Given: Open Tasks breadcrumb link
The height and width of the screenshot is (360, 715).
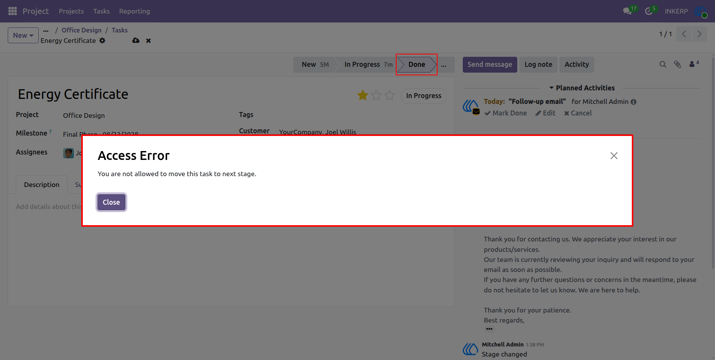Looking at the screenshot, I should click(x=120, y=30).
